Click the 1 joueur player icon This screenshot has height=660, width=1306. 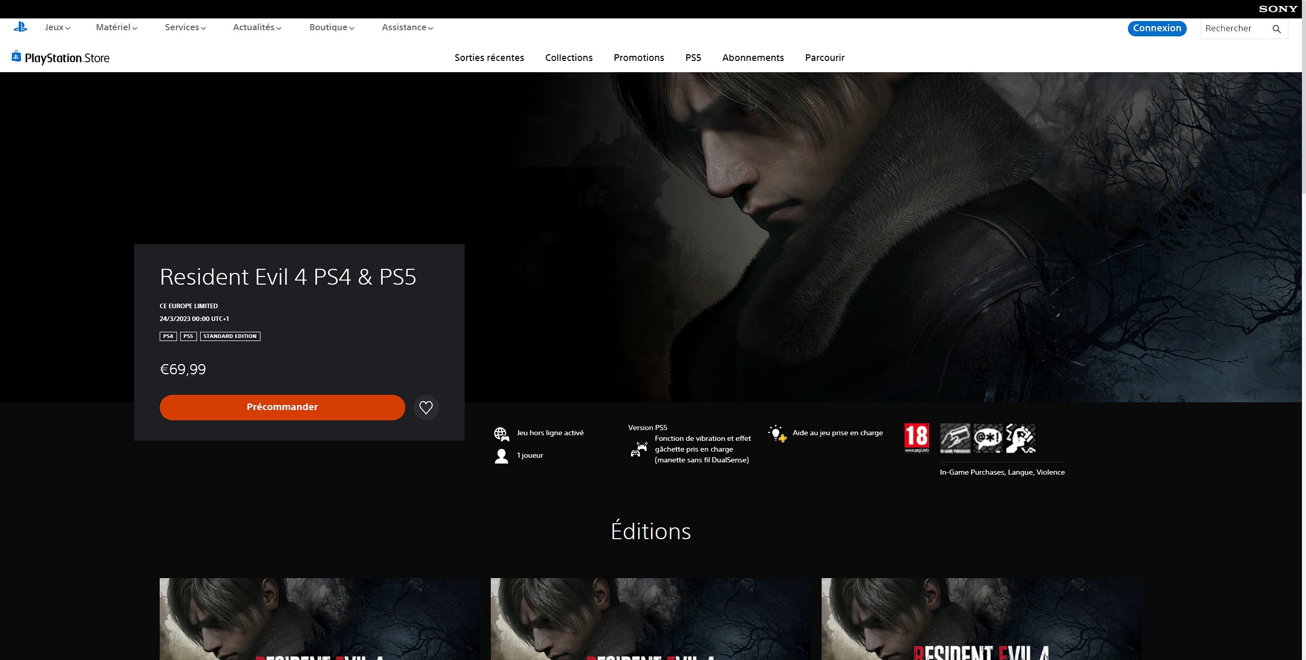pyautogui.click(x=502, y=455)
